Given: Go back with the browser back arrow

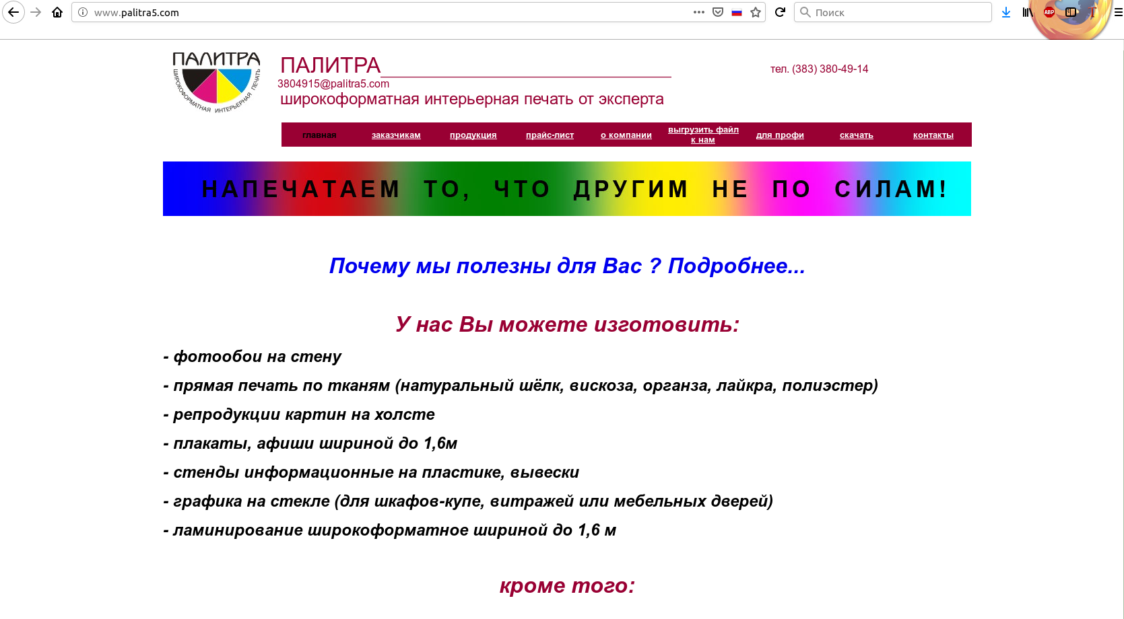Looking at the screenshot, I should [x=13, y=12].
